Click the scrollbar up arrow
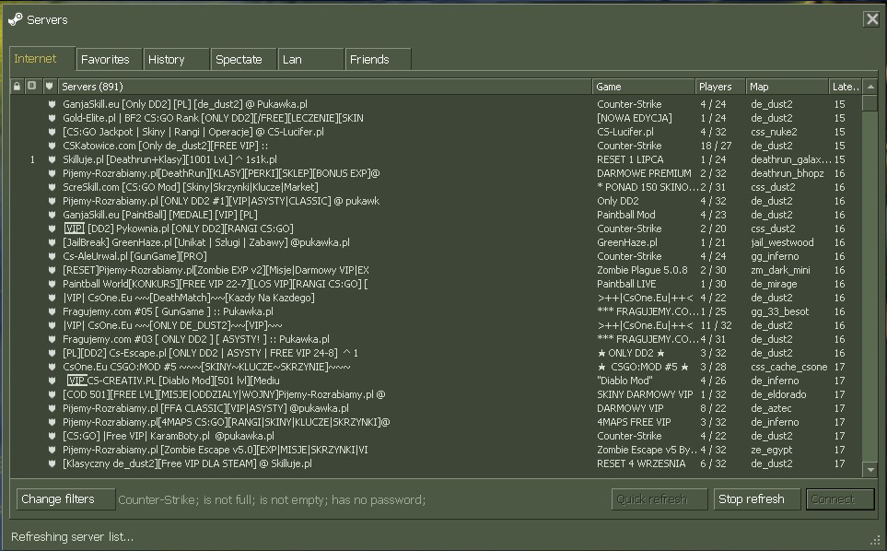Image resolution: width=887 pixels, height=551 pixels. coord(870,87)
